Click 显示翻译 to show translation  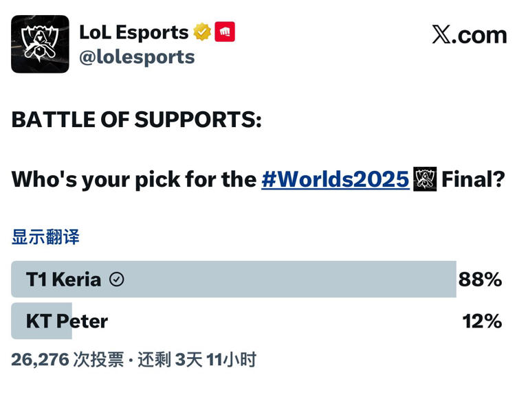(x=45, y=238)
